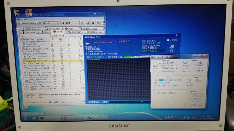Click test number 1 box in TestMem5
Viewport: 234px width, 131px height.
pyautogui.click(x=161, y=80)
